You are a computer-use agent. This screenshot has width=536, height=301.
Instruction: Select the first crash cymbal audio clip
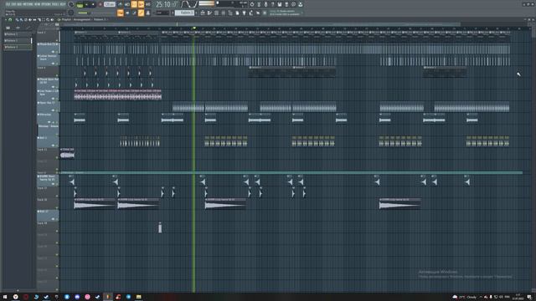[95, 203]
